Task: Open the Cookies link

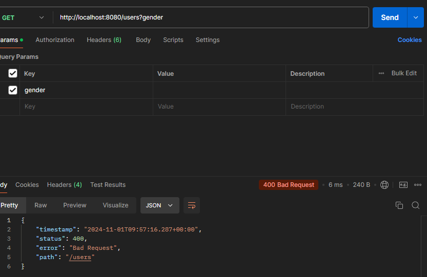Action: coord(410,40)
